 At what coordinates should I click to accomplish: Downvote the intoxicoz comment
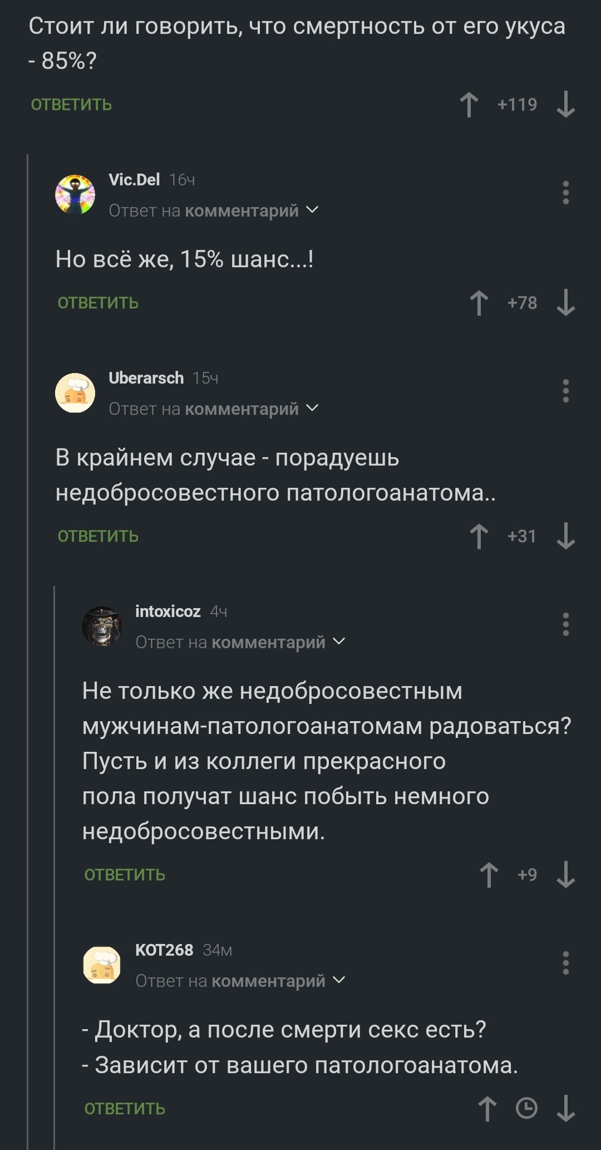pos(566,874)
